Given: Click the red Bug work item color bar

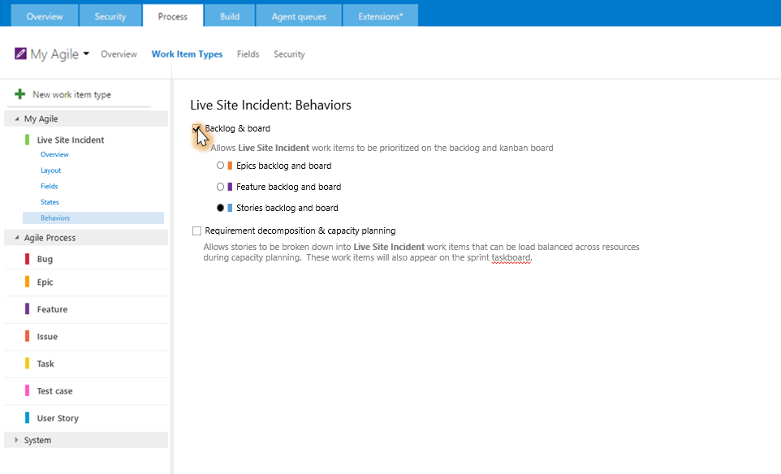Looking at the screenshot, I should coord(28,259).
